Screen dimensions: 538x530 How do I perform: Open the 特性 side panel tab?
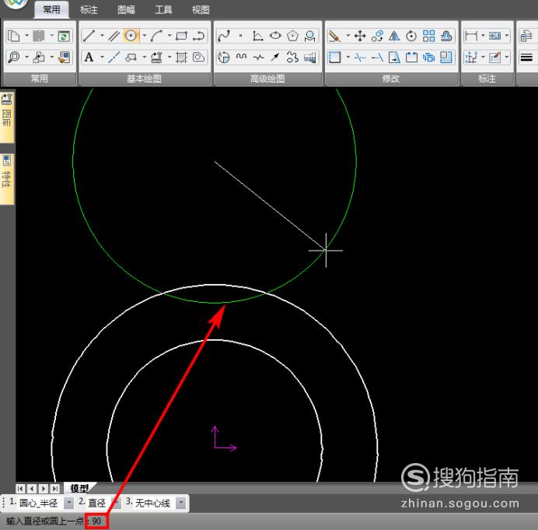[x=7, y=179]
